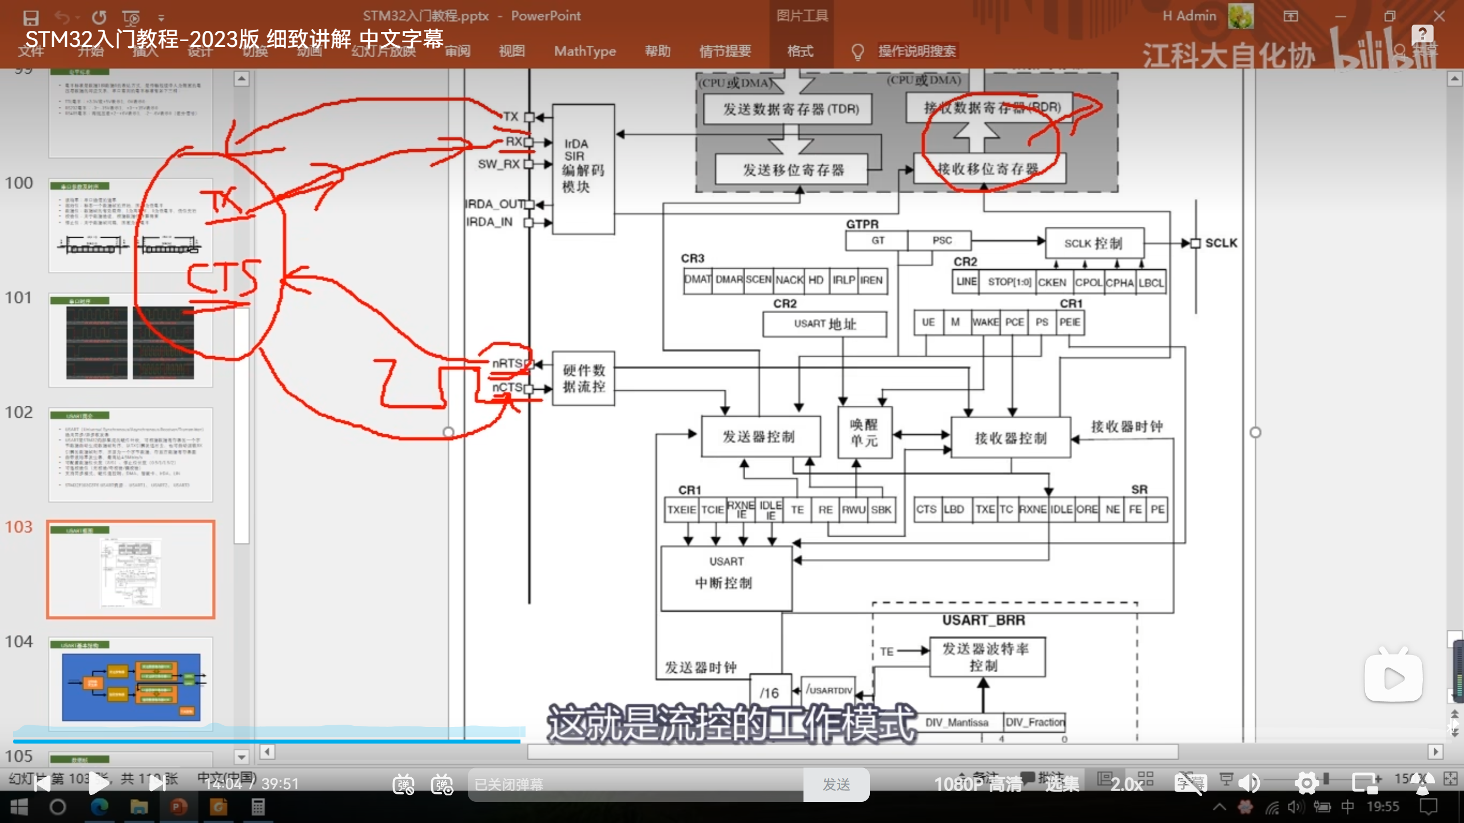Viewport: 1464px width, 823px height.
Task: Open video player settings gear
Action: pyautogui.click(x=1306, y=784)
